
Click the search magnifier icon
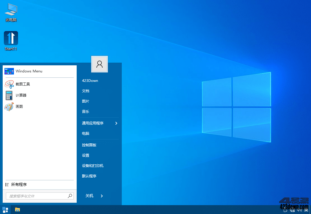click(70, 196)
